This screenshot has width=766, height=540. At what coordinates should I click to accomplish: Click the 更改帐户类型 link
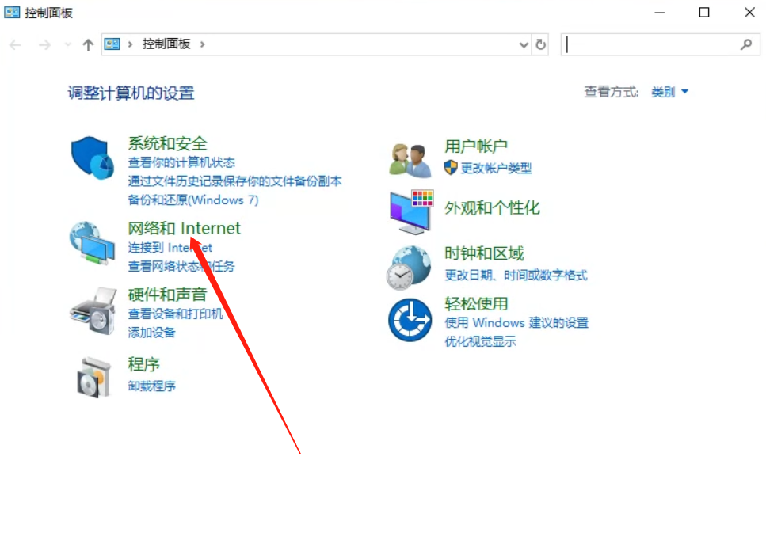(496, 168)
